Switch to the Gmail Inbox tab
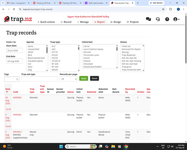 pyautogui.click(x=18, y=3)
